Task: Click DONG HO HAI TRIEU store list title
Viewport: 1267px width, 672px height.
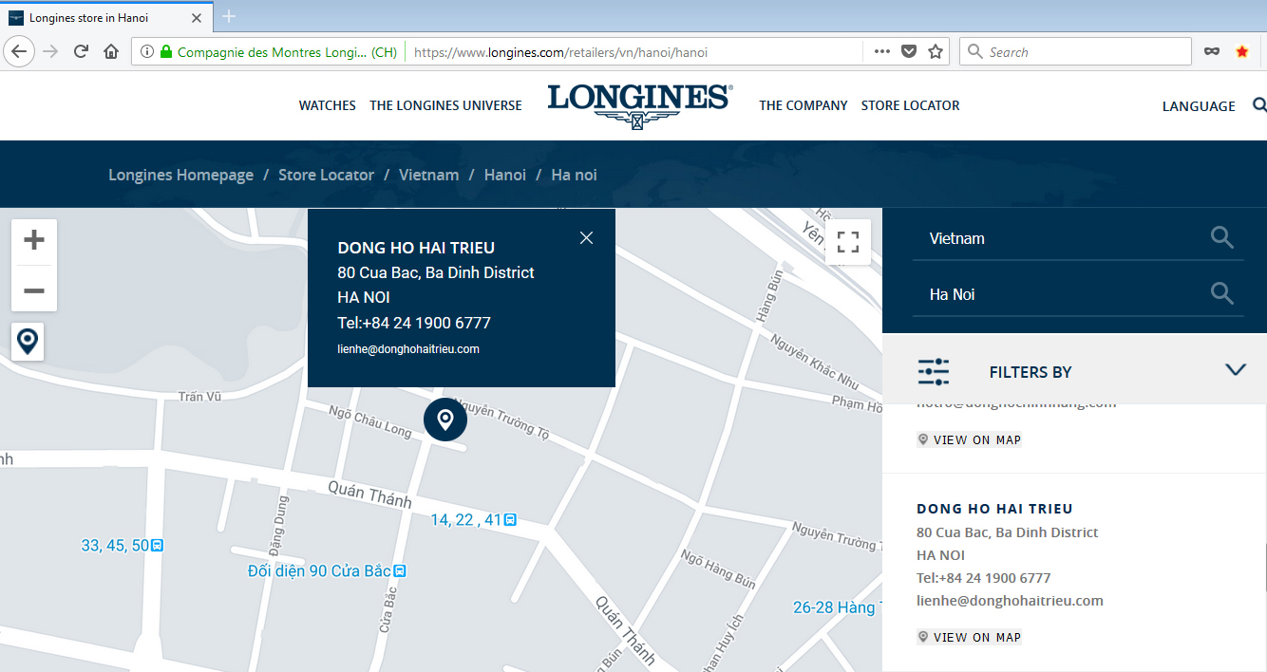Action: click(994, 509)
